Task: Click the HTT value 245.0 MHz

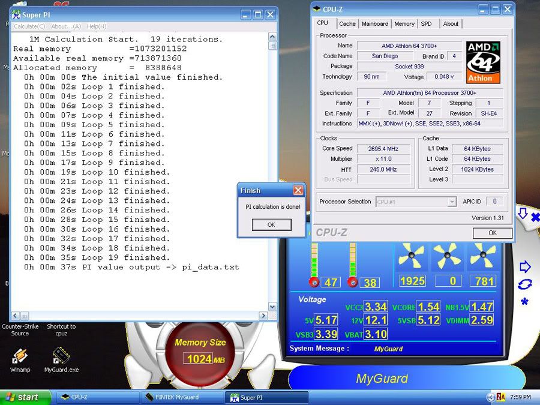Action: pos(383,169)
